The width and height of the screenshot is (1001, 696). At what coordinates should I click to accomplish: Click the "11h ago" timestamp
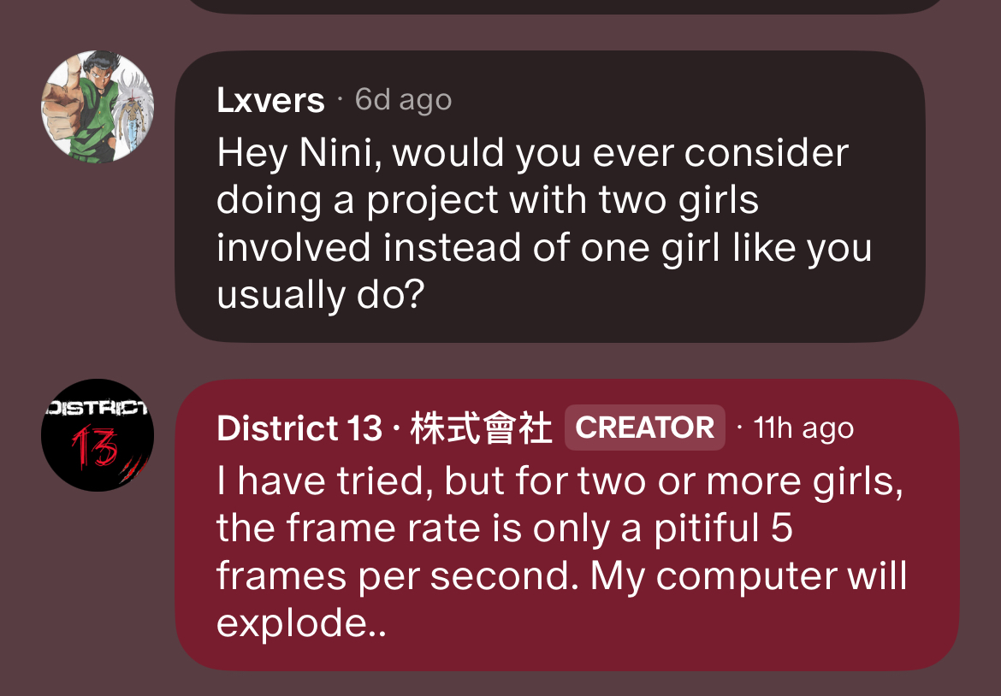803,428
